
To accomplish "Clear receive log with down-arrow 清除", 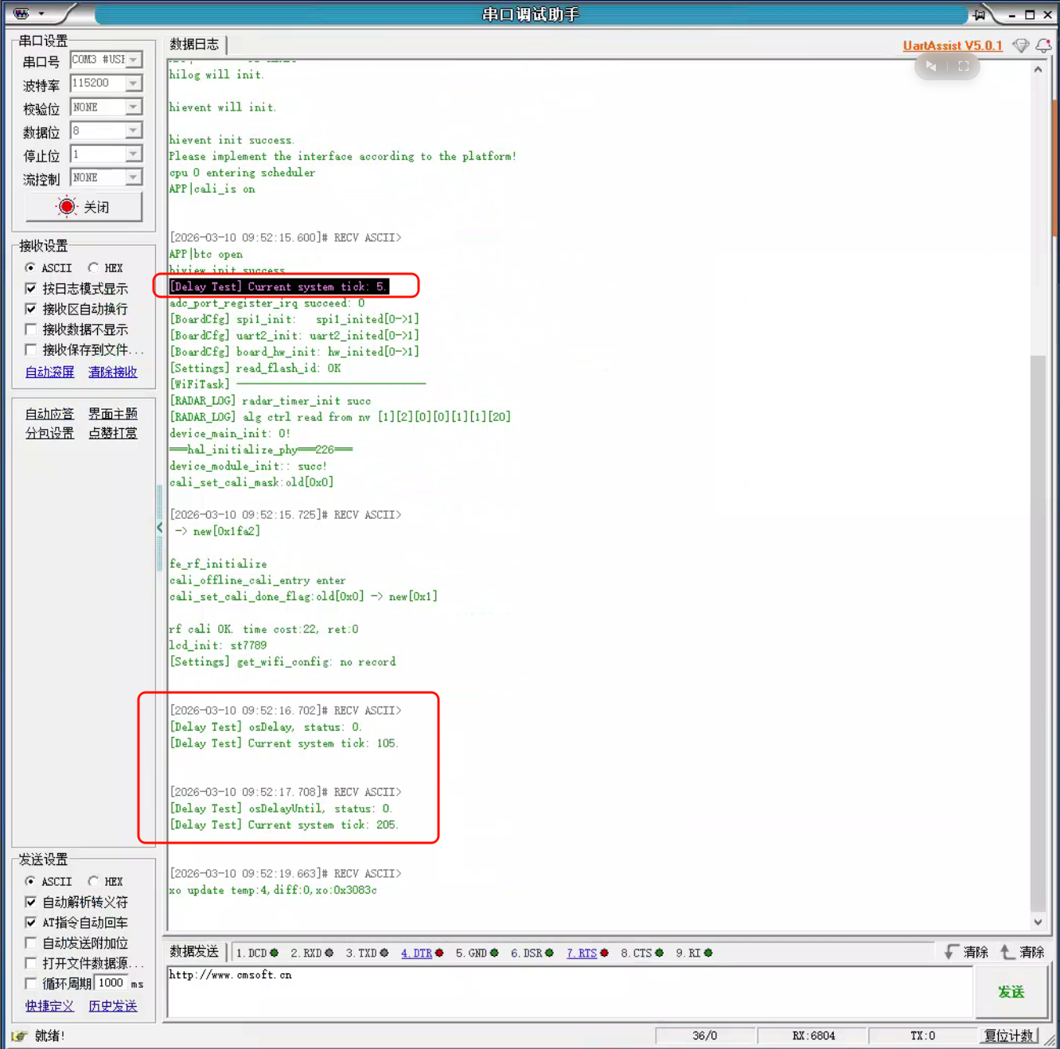I will coord(966,952).
